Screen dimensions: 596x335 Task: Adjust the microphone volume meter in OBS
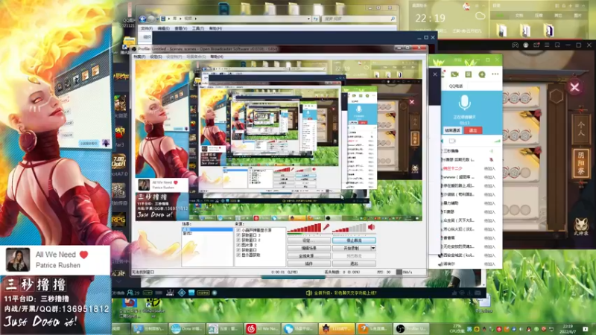click(304, 228)
